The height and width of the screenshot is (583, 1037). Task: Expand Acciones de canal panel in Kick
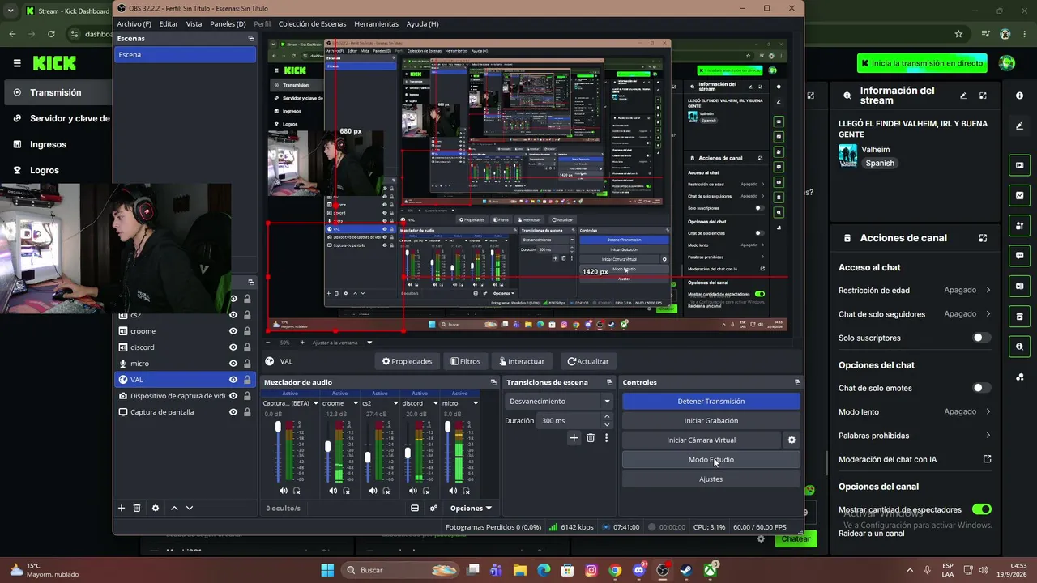coord(983,238)
